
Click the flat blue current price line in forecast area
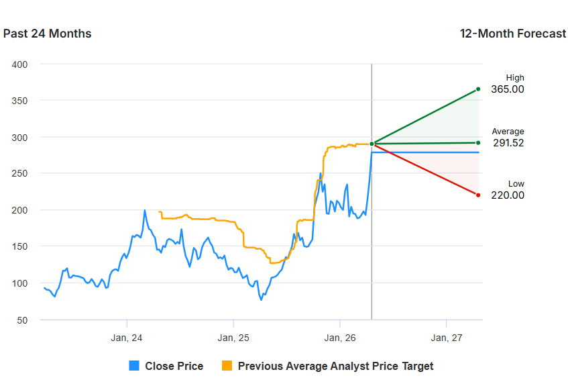point(425,152)
